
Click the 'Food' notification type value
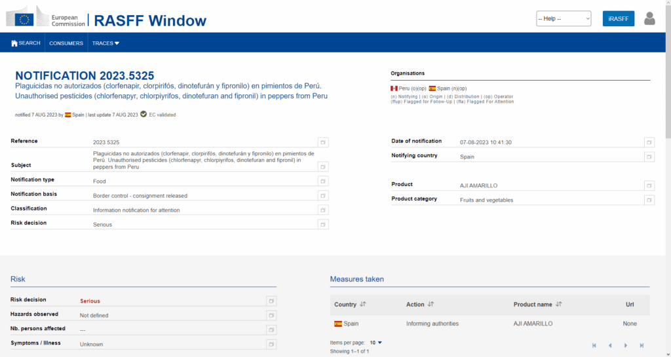coord(100,181)
